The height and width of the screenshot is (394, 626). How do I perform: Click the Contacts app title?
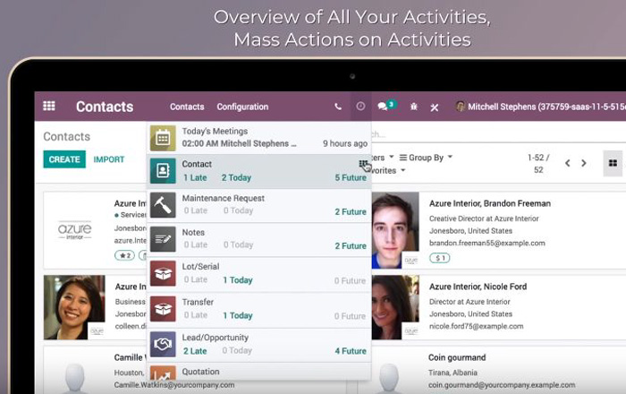point(105,107)
